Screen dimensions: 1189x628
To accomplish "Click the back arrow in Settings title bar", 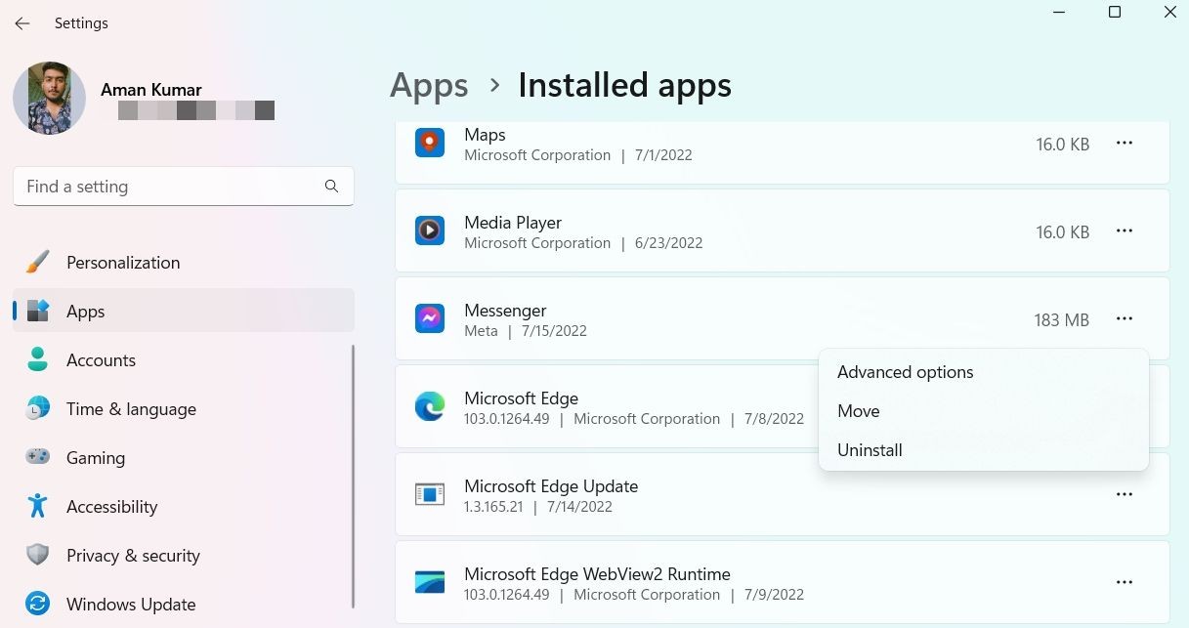I will click(22, 22).
